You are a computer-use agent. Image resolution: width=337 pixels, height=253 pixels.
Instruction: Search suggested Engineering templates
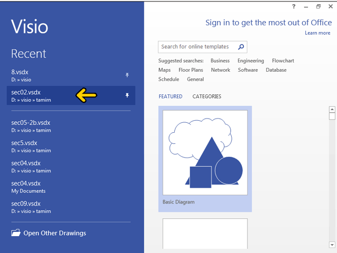(x=251, y=61)
